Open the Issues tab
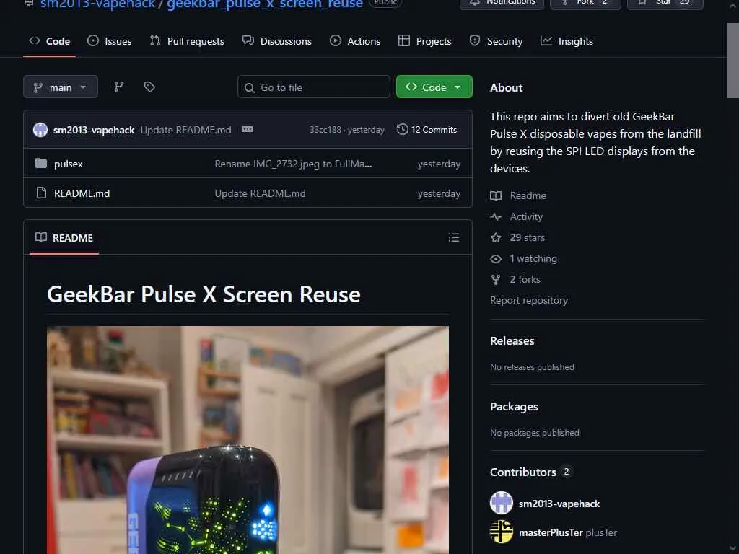The width and height of the screenshot is (739, 554). click(110, 41)
